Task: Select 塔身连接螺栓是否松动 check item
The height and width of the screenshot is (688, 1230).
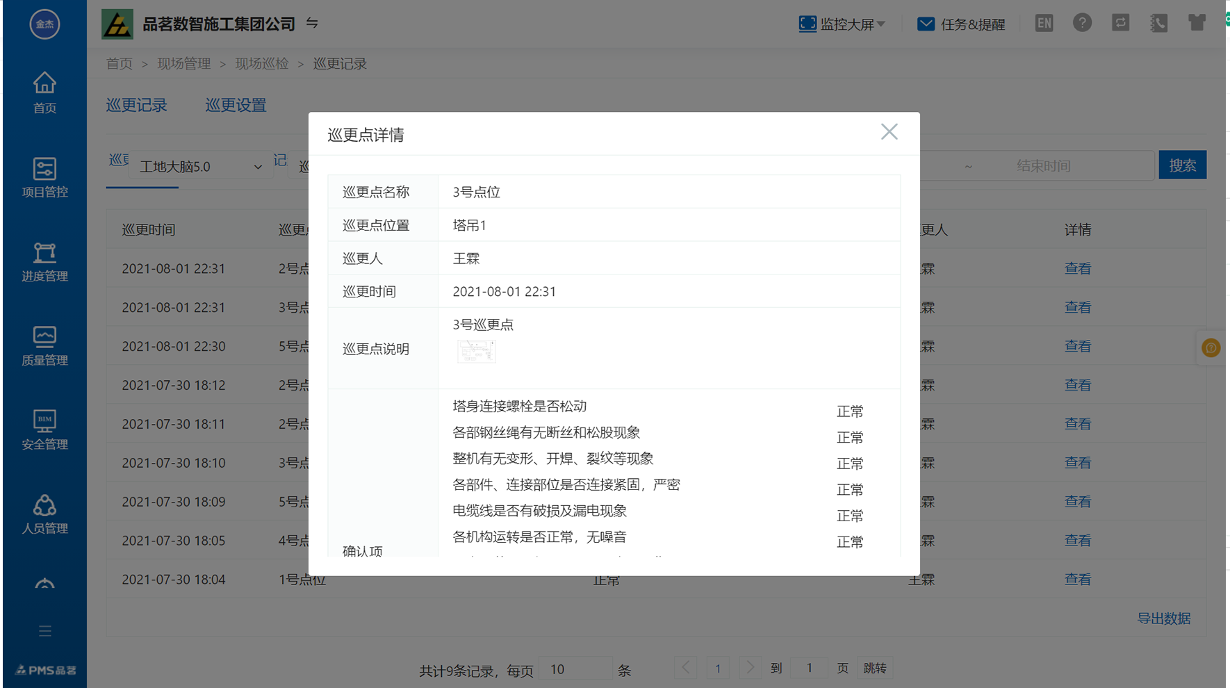Action: 520,407
